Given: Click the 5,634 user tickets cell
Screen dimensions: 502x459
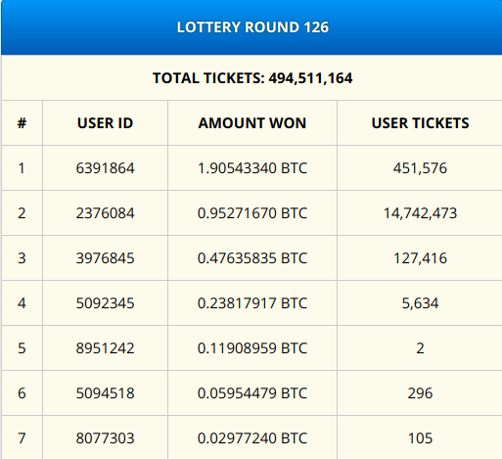Looking at the screenshot, I should click(x=420, y=303).
